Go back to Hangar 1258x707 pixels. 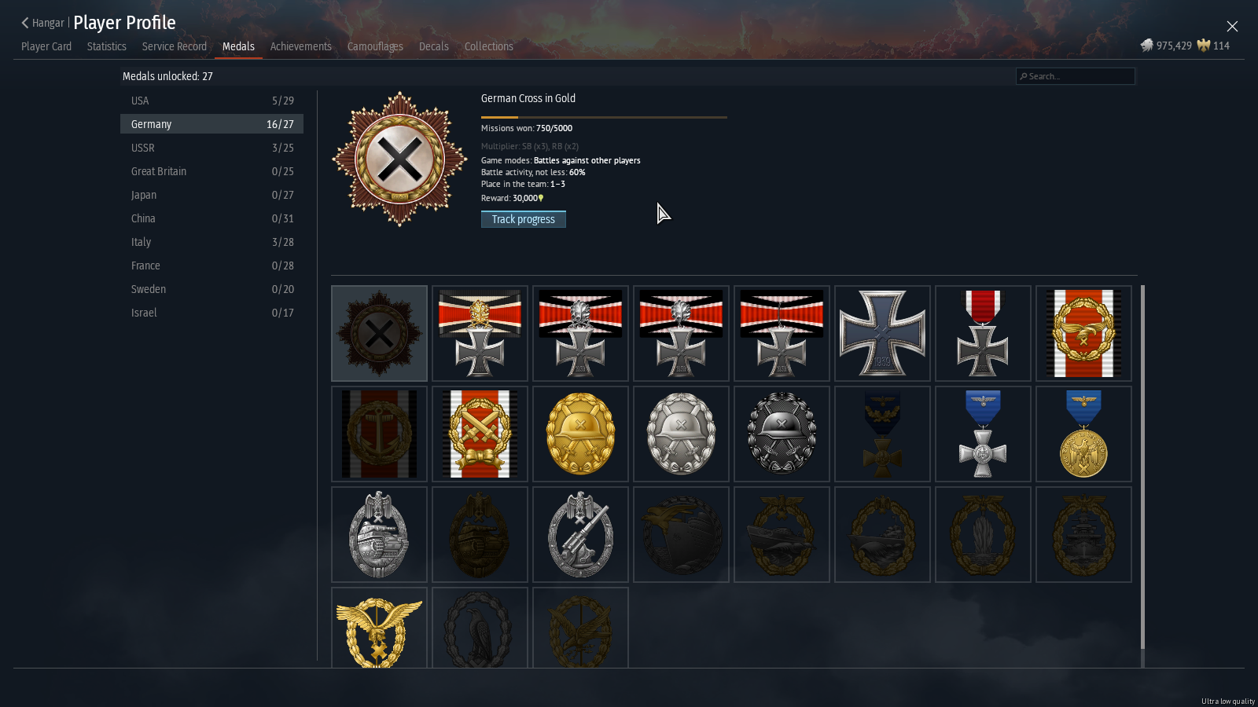coord(42,23)
